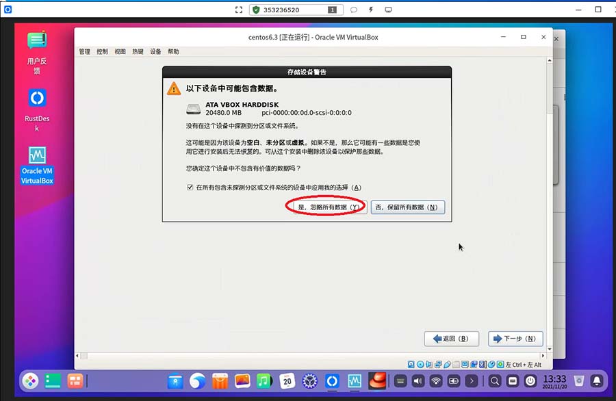Click the 返回 (B) back button
616x401 pixels.
[452, 339]
